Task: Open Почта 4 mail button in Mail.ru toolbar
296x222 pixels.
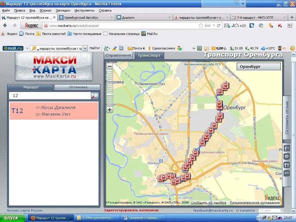Action: (136, 48)
